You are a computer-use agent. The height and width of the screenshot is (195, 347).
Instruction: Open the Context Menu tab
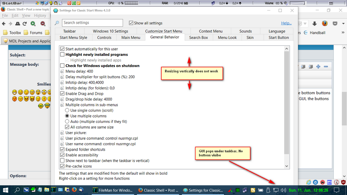(x=210, y=31)
